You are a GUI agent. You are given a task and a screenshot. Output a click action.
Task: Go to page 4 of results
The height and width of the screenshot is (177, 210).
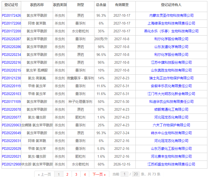pyautogui.click(x=85, y=174)
